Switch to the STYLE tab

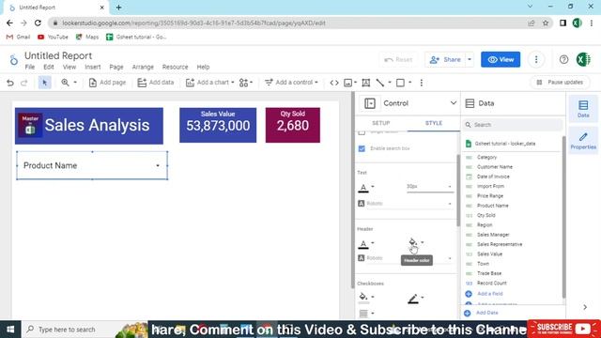(x=434, y=123)
